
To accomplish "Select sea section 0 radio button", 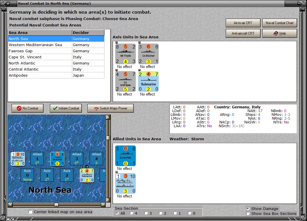I will click(x=189, y=213).
